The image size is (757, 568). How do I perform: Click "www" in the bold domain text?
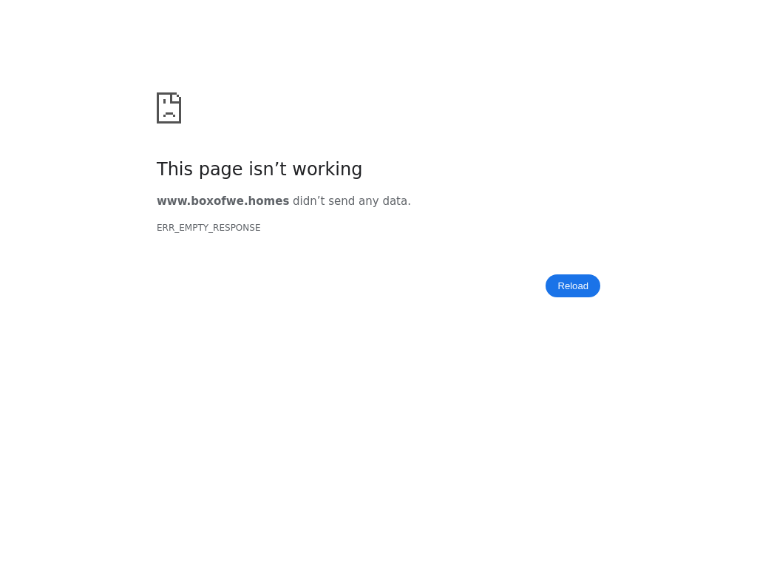172,202
